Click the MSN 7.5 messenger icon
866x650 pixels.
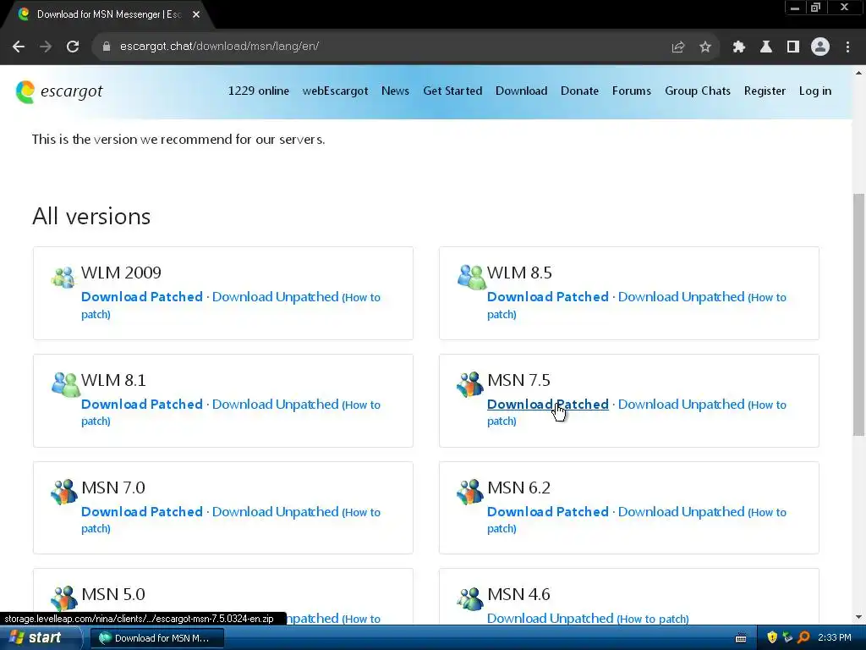(x=470, y=384)
